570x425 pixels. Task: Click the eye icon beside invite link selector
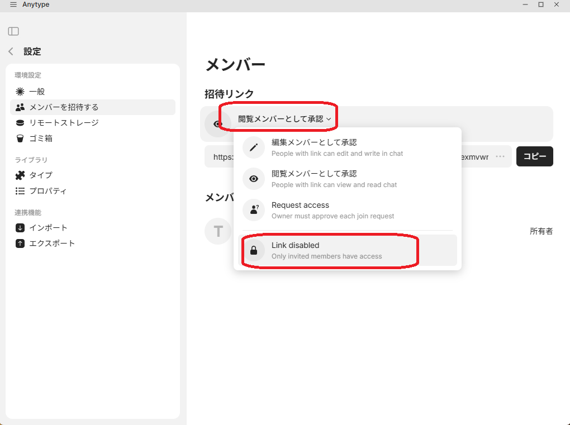218,124
